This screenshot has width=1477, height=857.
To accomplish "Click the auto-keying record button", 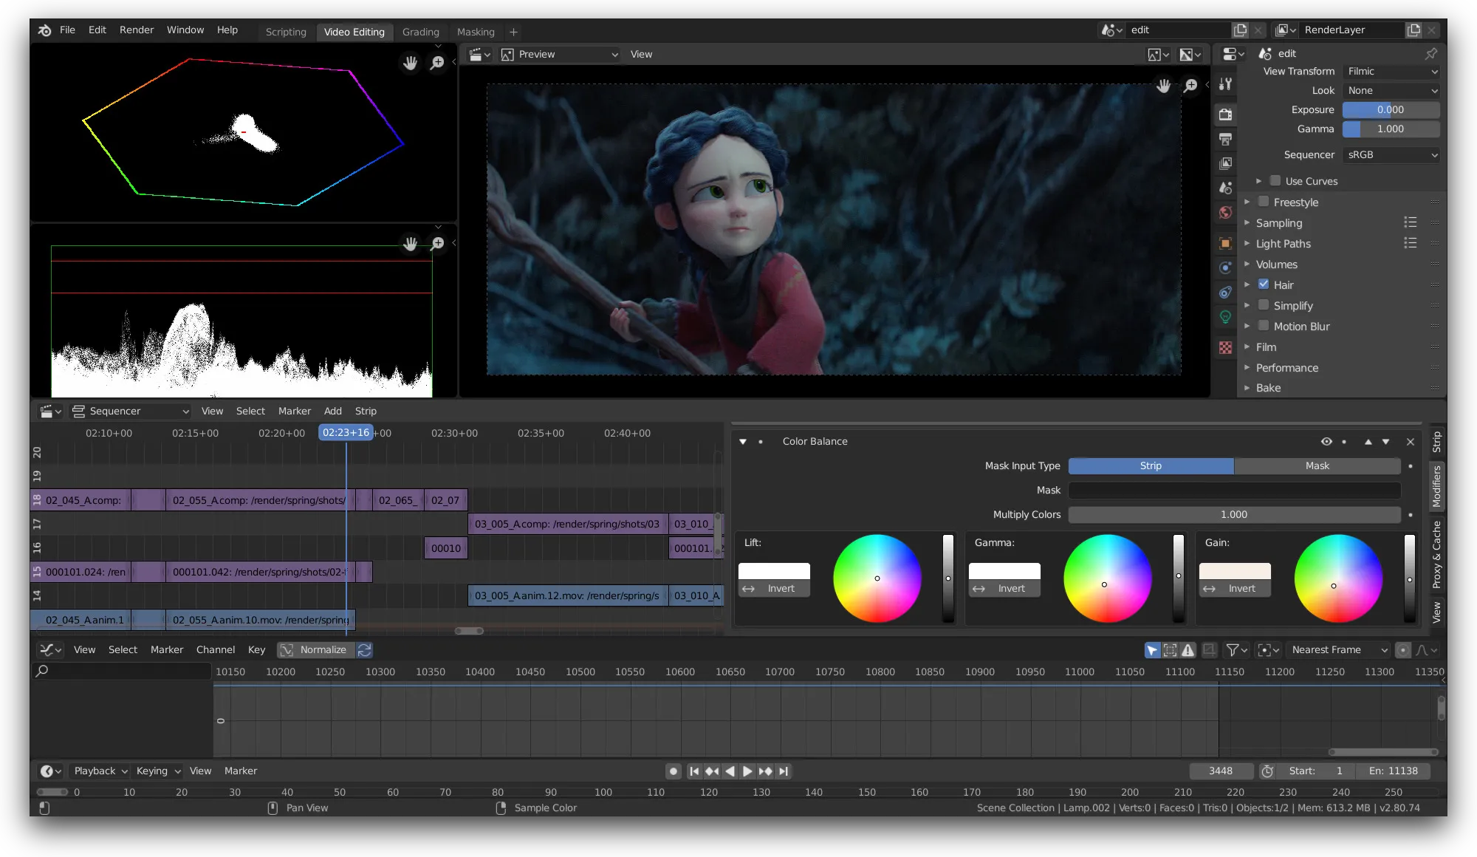I will click(673, 771).
